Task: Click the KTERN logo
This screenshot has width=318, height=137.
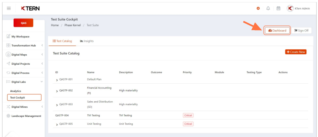Action: click(x=30, y=9)
